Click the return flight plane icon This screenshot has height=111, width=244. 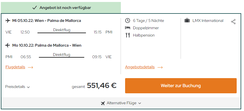click(8, 45)
